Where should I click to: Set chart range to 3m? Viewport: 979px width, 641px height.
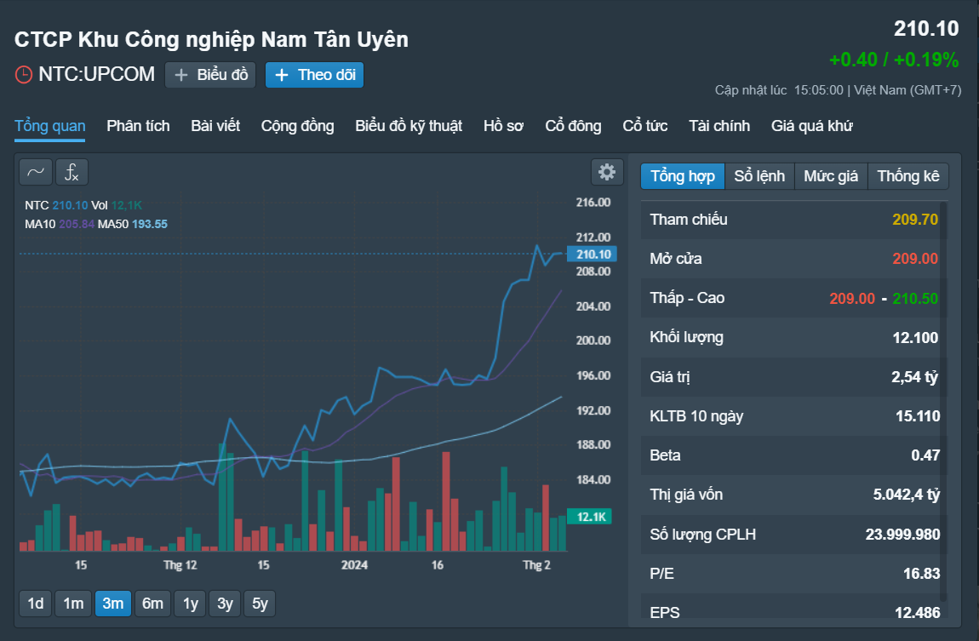tap(113, 604)
